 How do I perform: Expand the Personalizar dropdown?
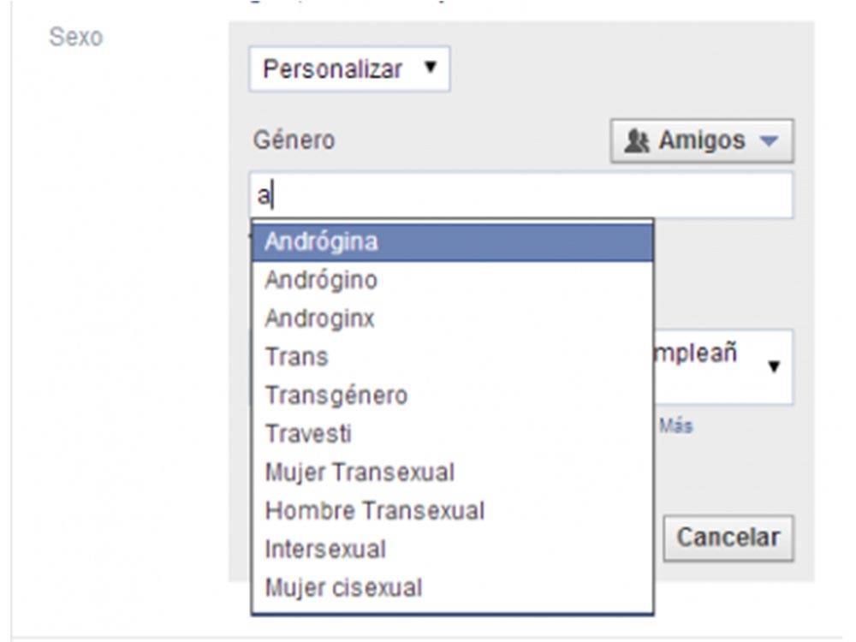click(x=349, y=68)
